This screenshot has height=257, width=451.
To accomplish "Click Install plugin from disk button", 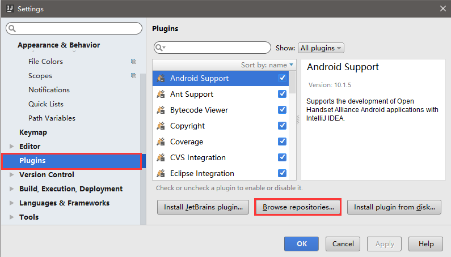I will click(394, 207).
